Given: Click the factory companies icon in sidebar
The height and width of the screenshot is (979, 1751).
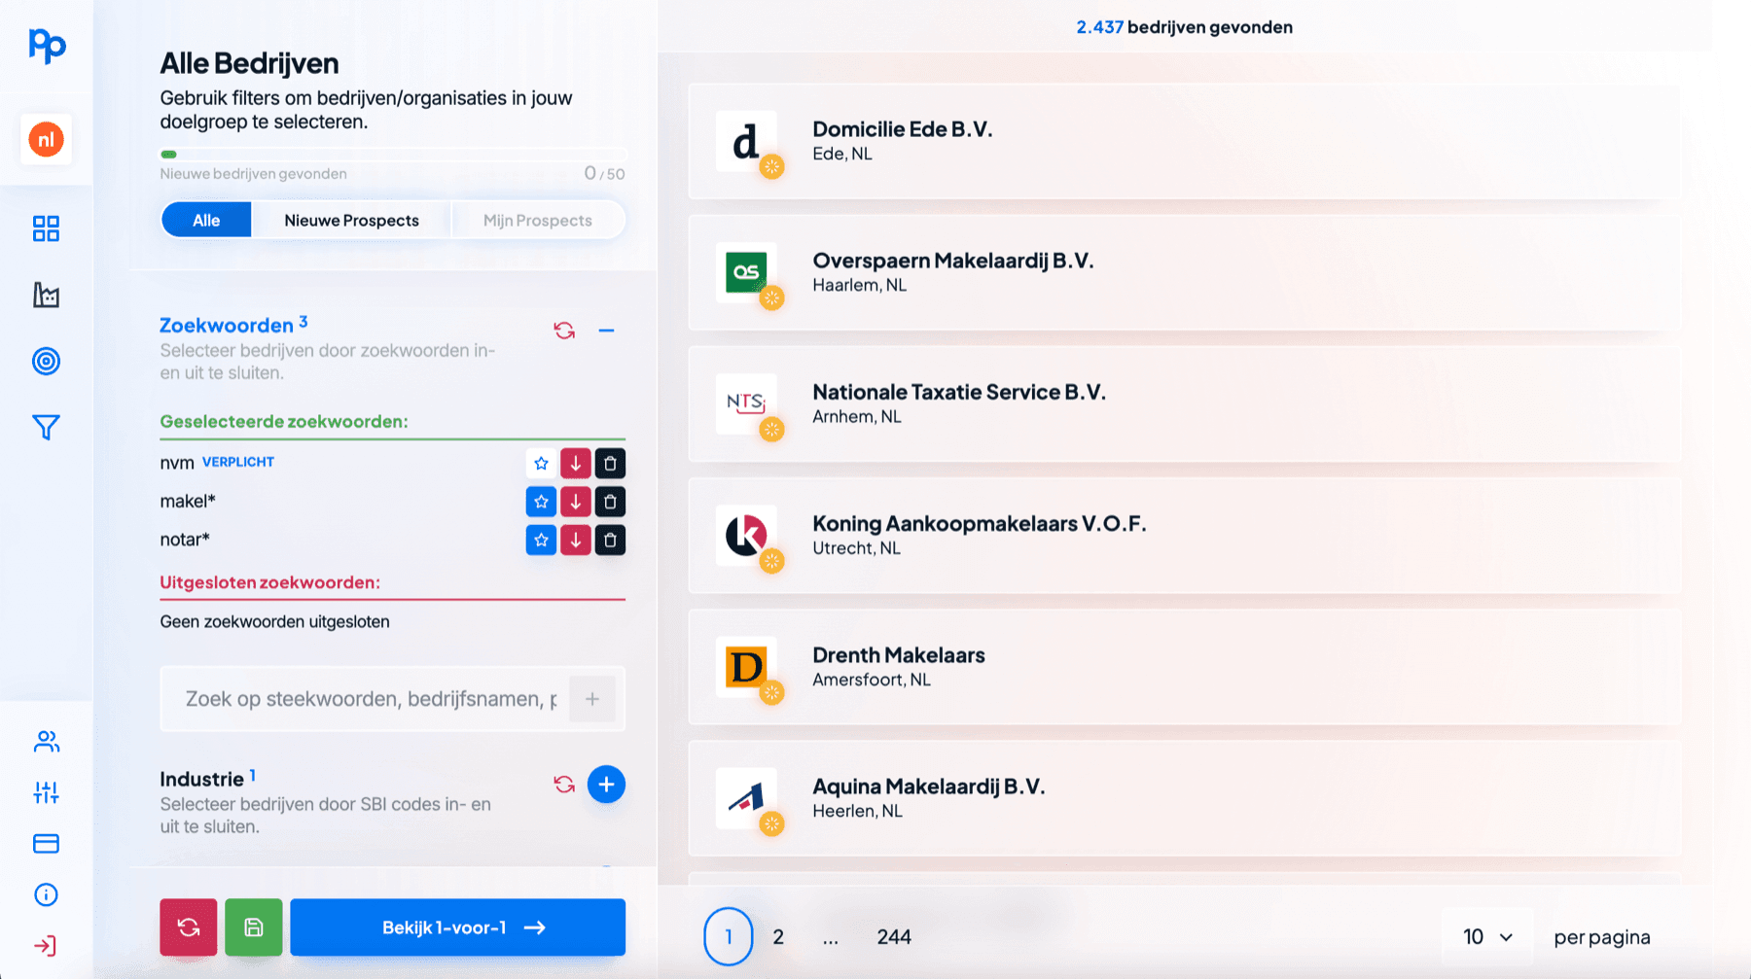Looking at the screenshot, I should (46, 295).
